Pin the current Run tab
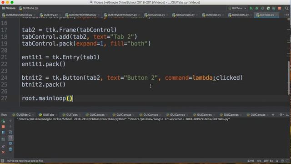 3,146
